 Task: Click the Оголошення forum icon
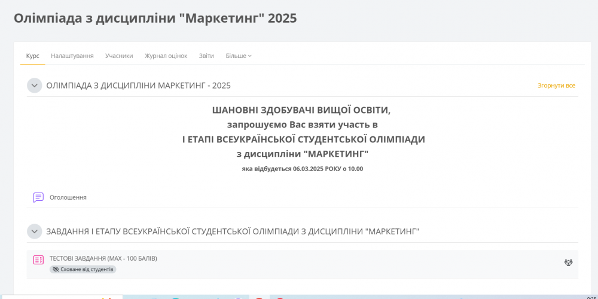[38, 197]
